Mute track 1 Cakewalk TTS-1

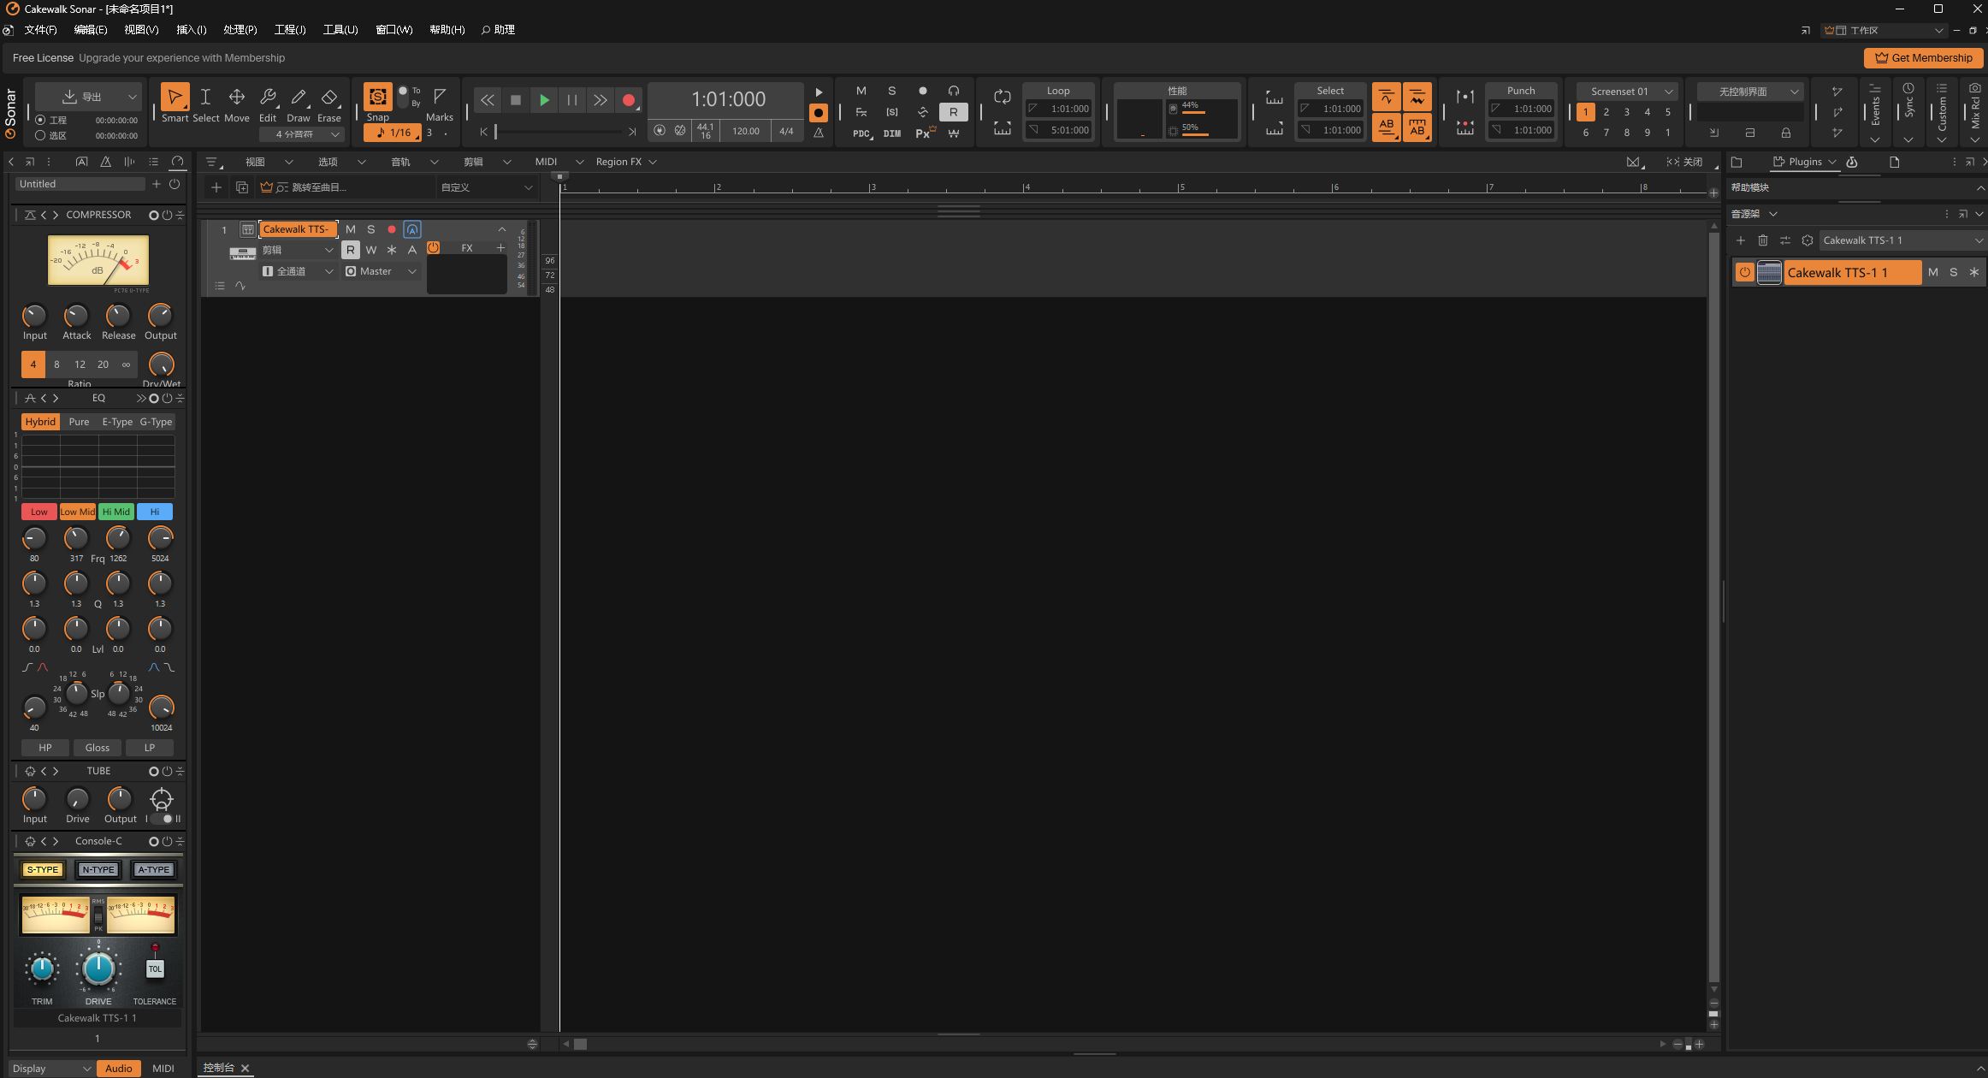351,229
